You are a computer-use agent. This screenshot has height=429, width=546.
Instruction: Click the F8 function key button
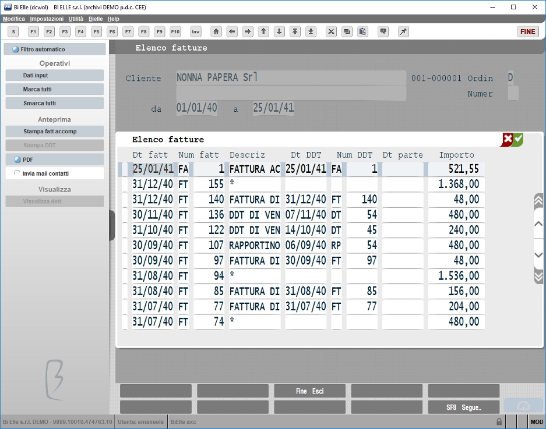(144, 31)
